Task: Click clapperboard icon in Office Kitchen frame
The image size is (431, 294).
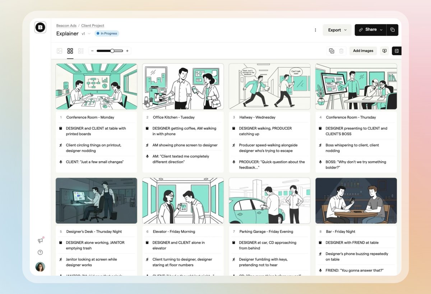Action: click(147, 129)
